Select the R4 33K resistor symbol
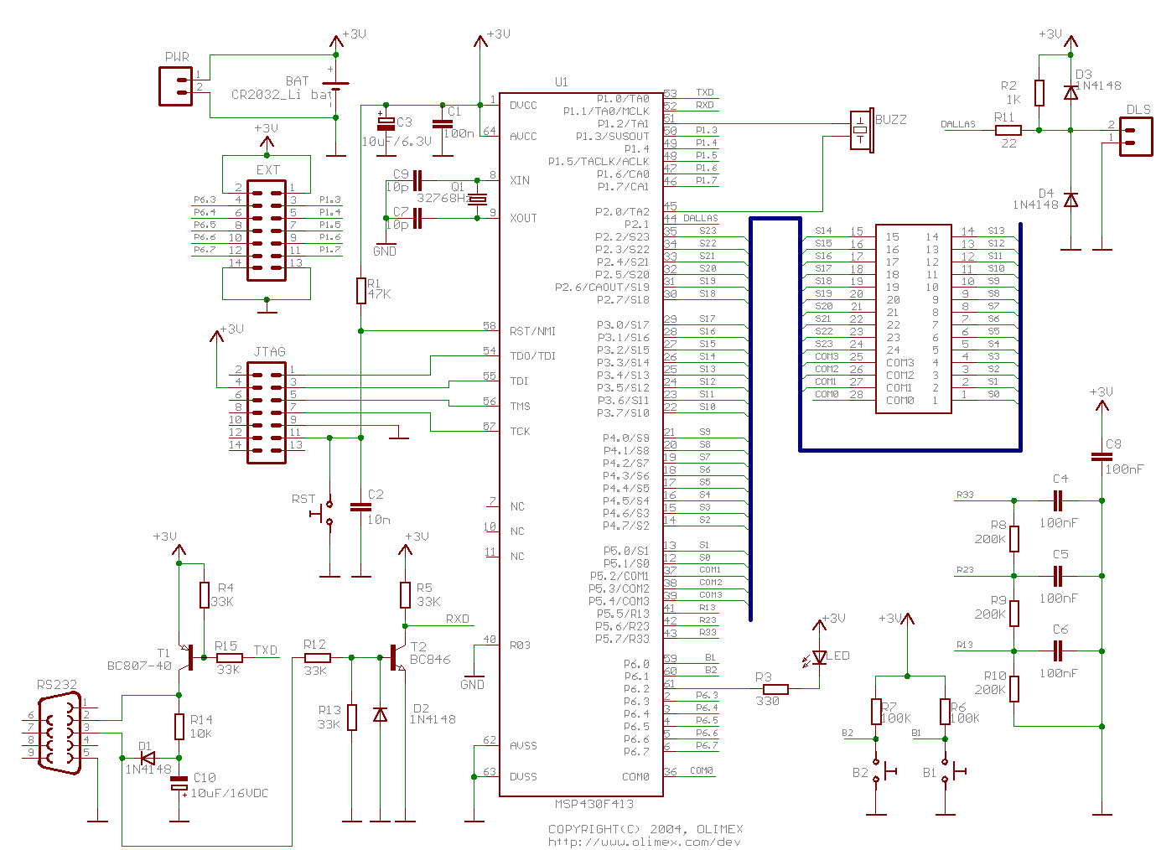Image resolution: width=1156 pixels, height=850 pixels. coord(205,595)
